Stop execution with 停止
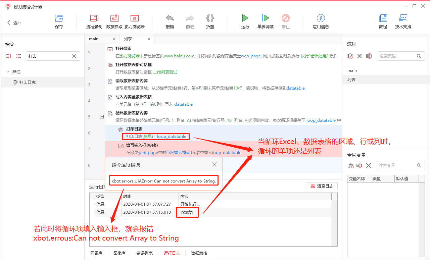The height and width of the screenshot is (260, 430). (x=286, y=22)
